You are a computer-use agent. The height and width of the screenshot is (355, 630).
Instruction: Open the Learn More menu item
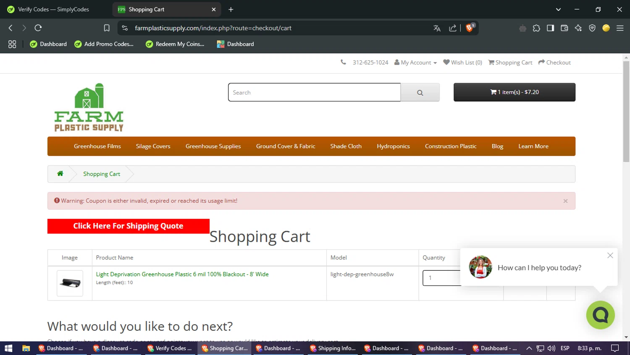point(533,146)
